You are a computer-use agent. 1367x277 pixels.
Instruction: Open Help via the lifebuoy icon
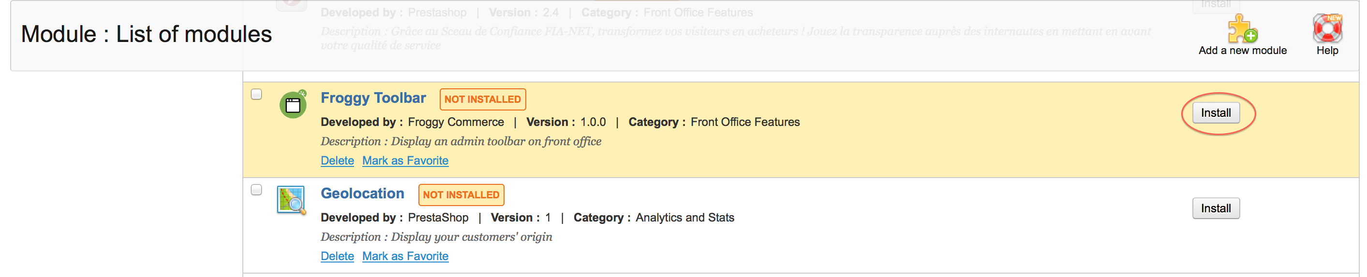1327,28
